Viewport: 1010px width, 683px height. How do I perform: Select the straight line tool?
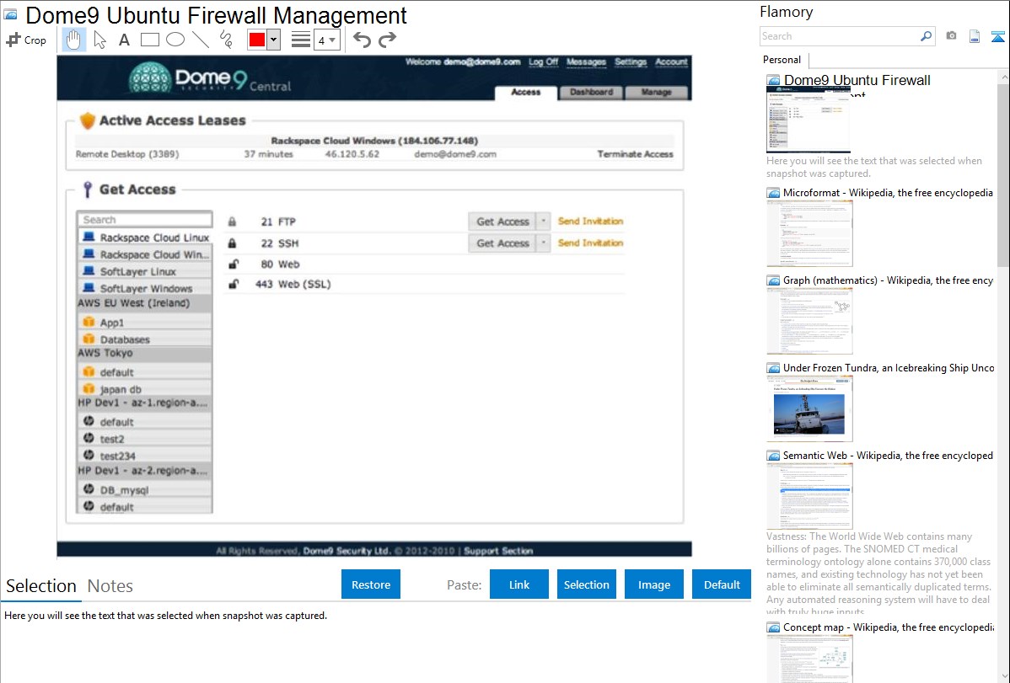coord(201,40)
